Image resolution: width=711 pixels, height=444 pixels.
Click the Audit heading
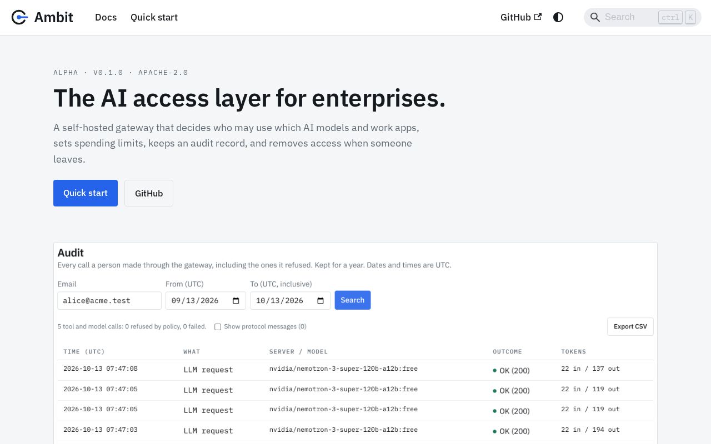tap(71, 253)
